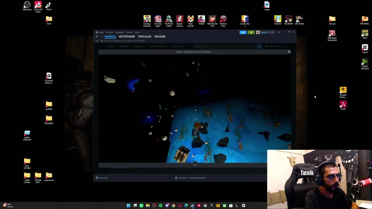The width and height of the screenshot is (372, 209).
Task: Select the planet crafter video file
Action: pyautogui.click(x=49, y=78)
